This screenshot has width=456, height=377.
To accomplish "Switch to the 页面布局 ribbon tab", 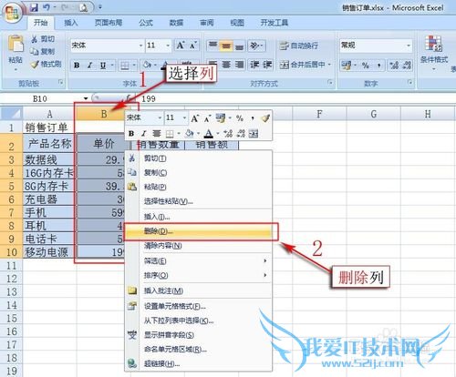I will point(109,23).
